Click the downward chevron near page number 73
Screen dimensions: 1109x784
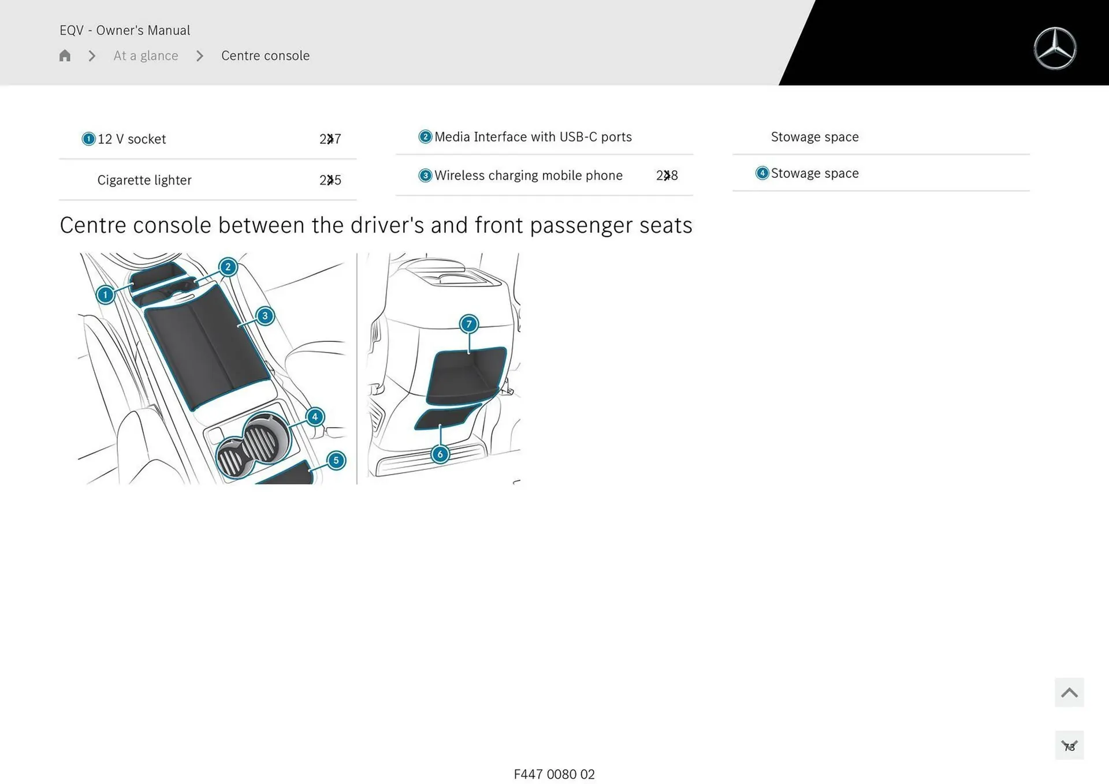click(1069, 745)
